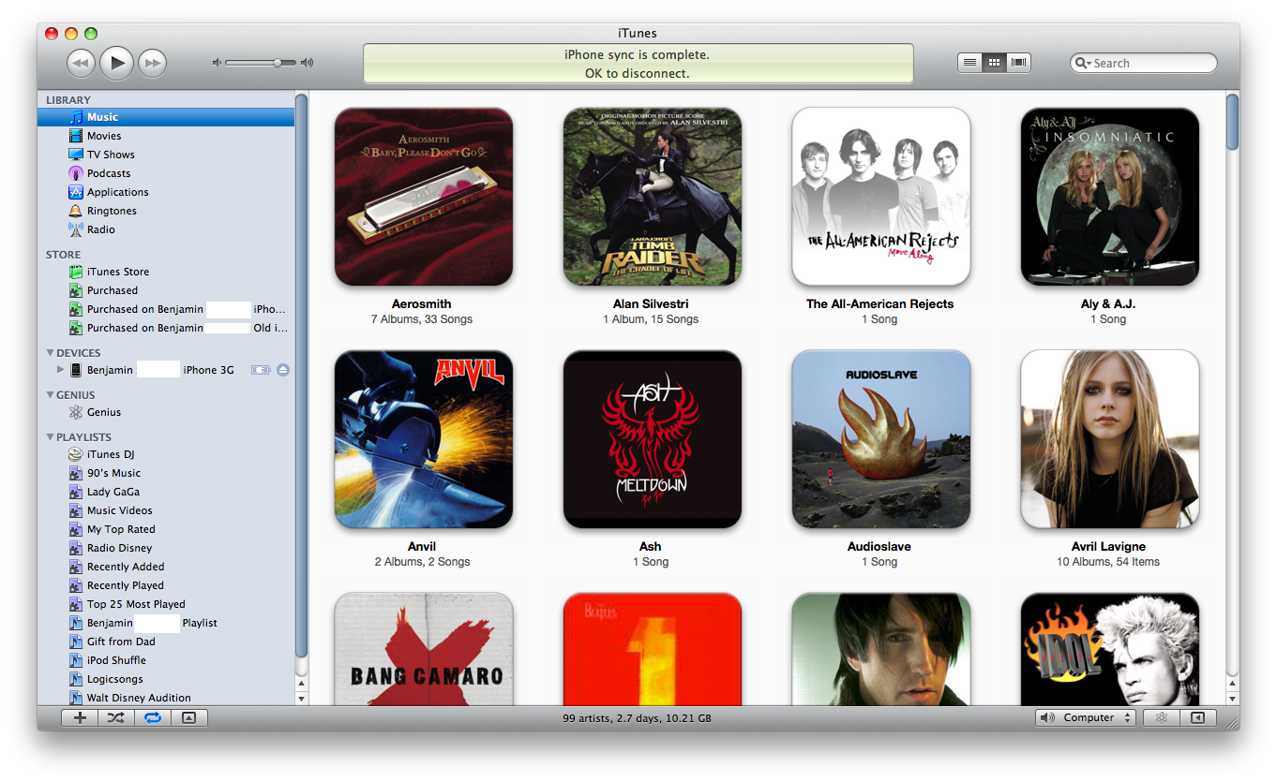Open the iTunes Store icon
This screenshot has height=782, width=1277.
tap(76, 272)
